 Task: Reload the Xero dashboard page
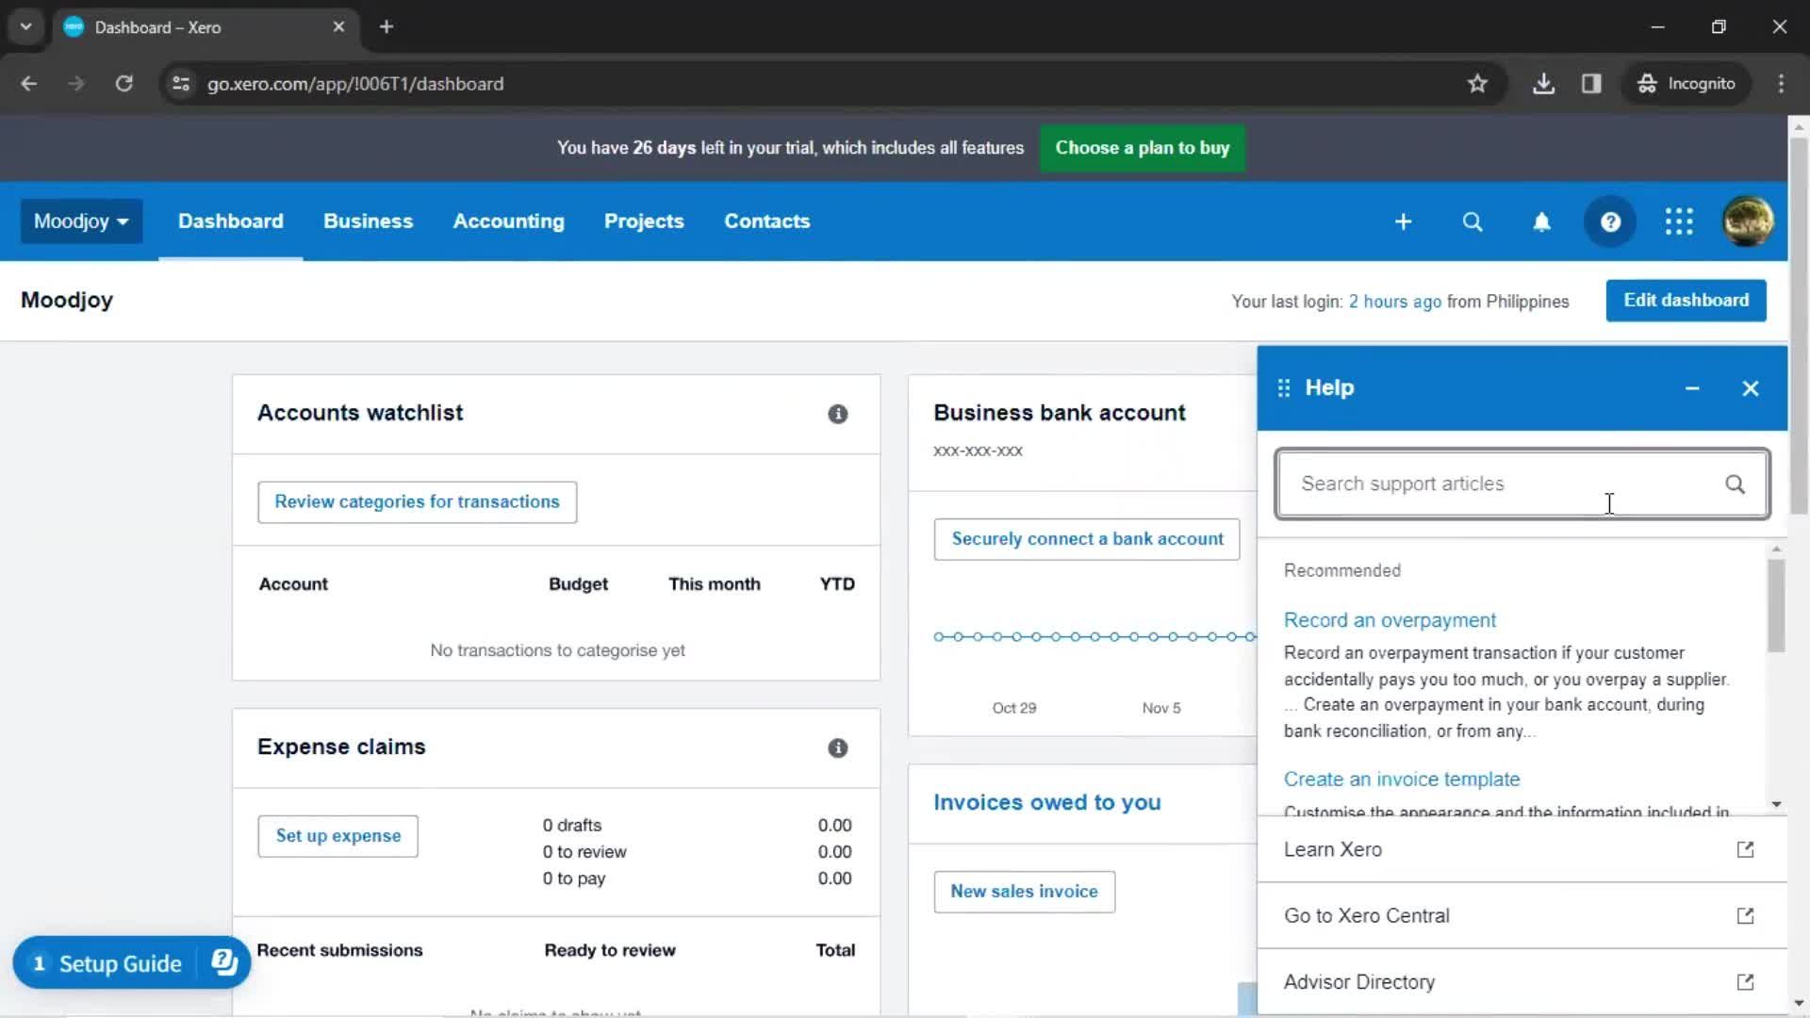click(123, 84)
